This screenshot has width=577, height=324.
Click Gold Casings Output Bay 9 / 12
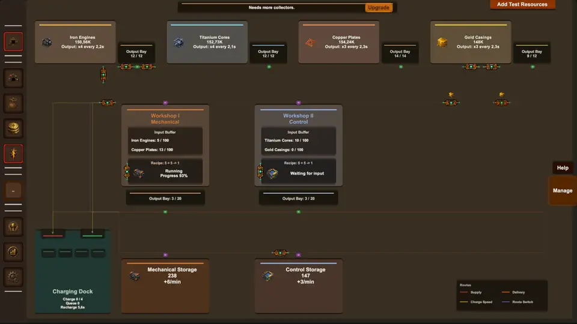point(532,53)
